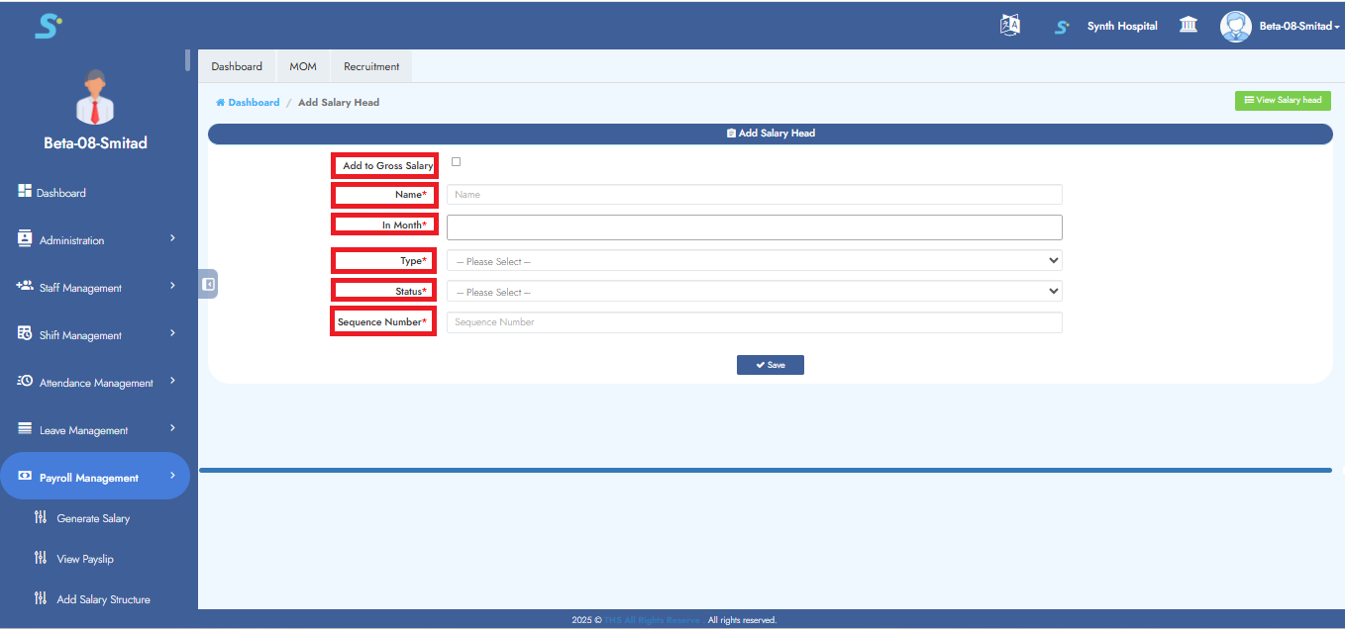Tick the Add to Gross Salary checkbox
Screen dimensions: 1345x629
click(456, 162)
